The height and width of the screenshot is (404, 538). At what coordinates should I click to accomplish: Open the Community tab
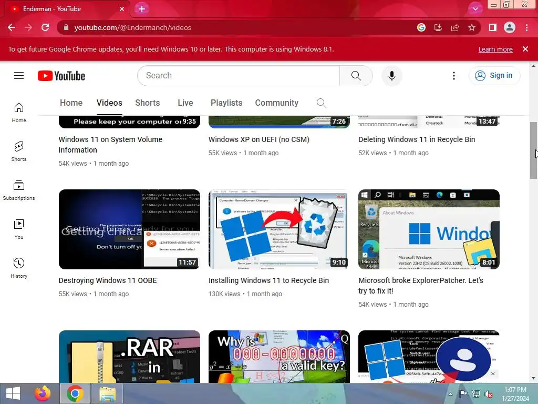(276, 103)
